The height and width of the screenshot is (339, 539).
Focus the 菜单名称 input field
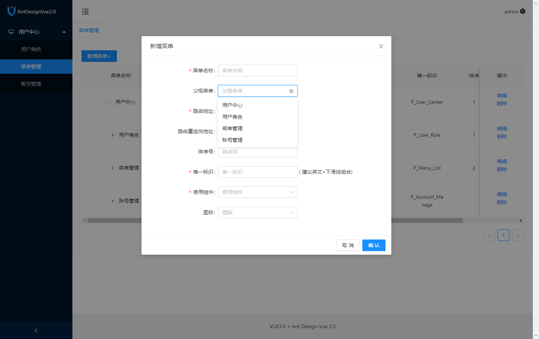point(258,71)
